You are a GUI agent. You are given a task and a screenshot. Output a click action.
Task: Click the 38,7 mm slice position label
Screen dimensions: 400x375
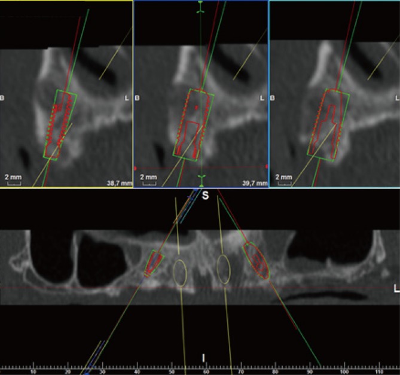[118, 182]
